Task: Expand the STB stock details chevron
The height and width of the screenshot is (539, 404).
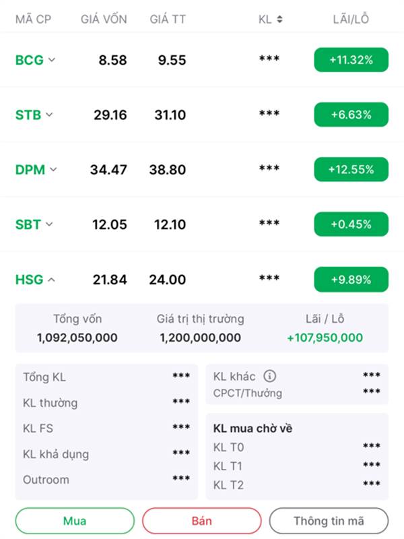Action: (49, 115)
